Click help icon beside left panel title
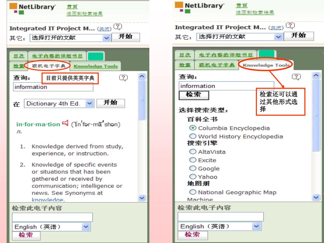The image size is (324, 243). pyautogui.click(x=118, y=27)
